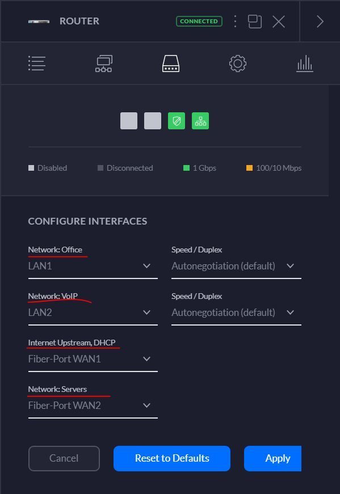The width and height of the screenshot is (340, 494).
Task: Open the Speed / Duplex dropdown for Office network
Action: pos(236,266)
